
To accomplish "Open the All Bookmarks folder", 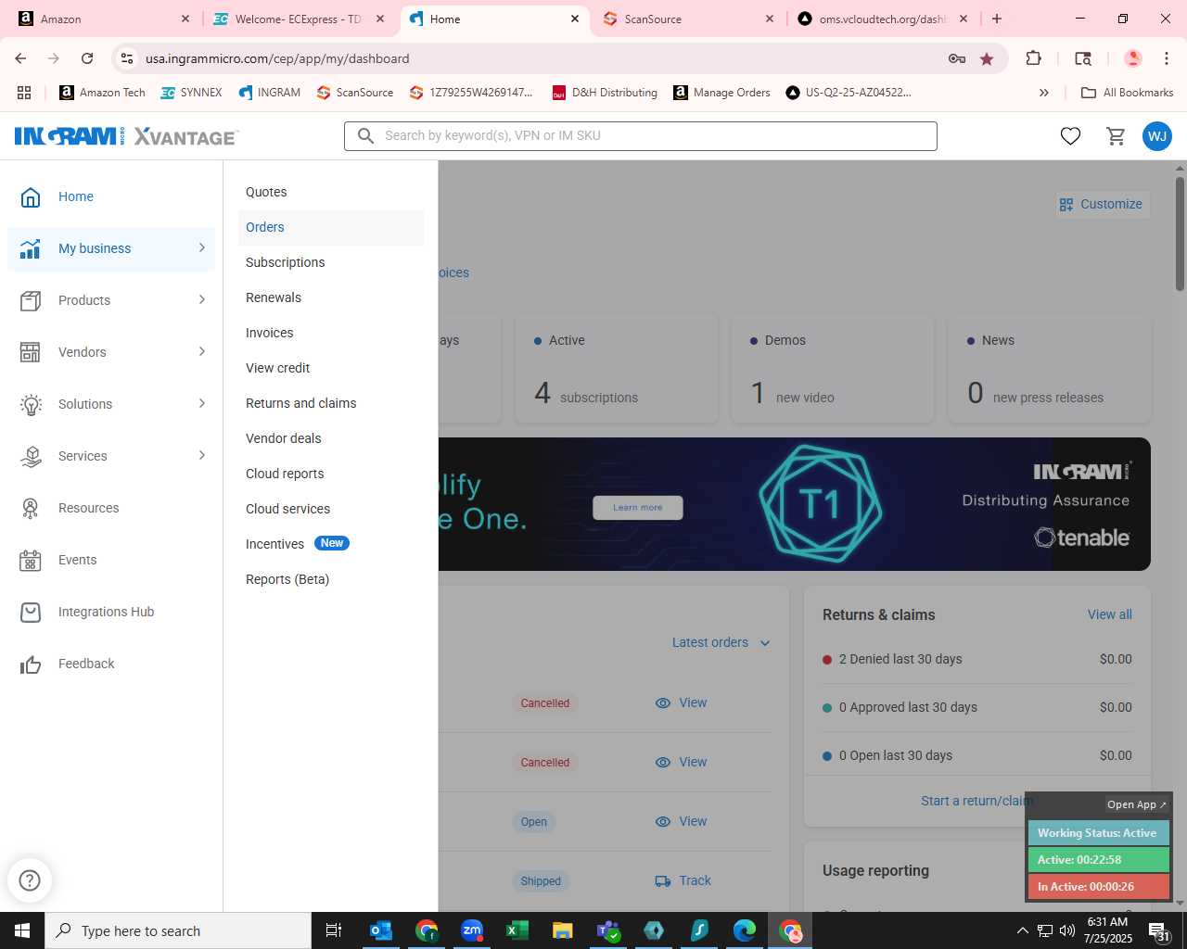I will click(x=1128, y=93).
